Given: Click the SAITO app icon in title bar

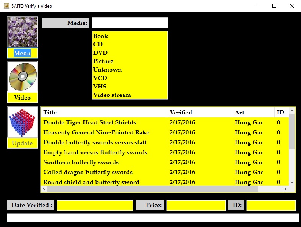Looking at the screenshot, I should [6, 6].
